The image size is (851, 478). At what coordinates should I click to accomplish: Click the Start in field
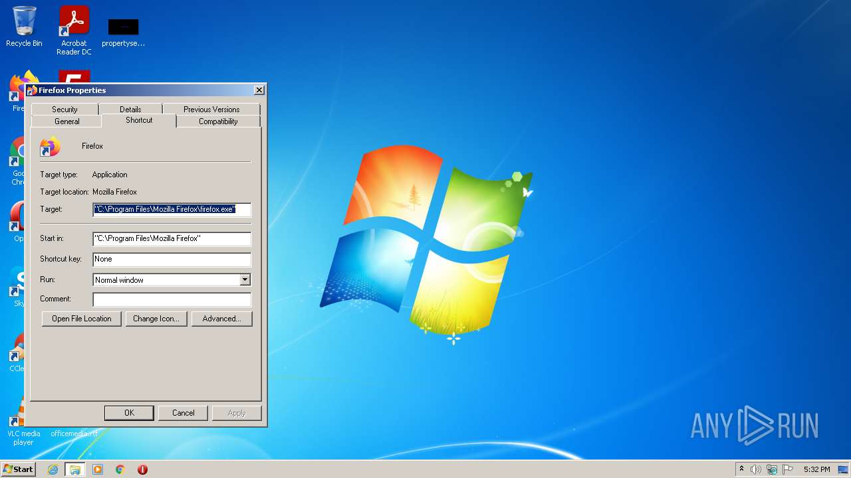pos(172,238)
